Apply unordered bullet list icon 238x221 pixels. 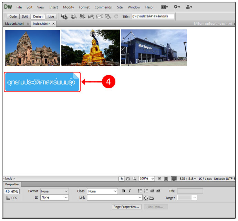140,191
